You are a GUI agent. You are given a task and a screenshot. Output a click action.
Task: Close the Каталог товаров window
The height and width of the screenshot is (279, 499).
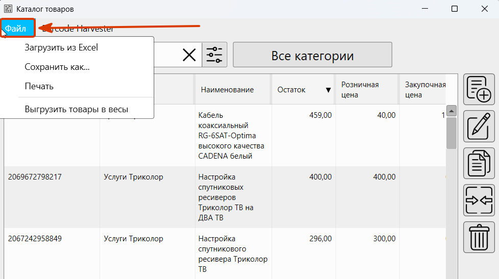tap(484, 9)
